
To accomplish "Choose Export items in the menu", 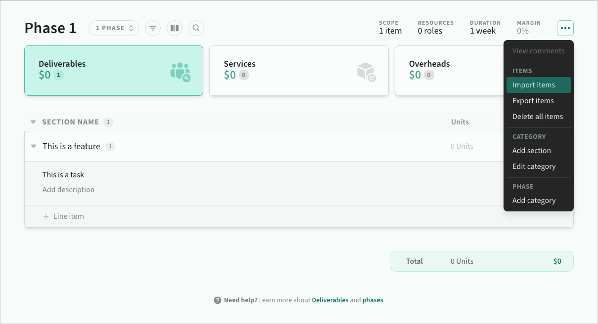I will (533, 101).
